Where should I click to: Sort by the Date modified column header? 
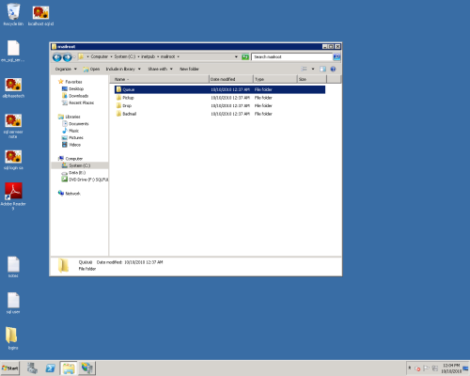click(x=231, y=79)
